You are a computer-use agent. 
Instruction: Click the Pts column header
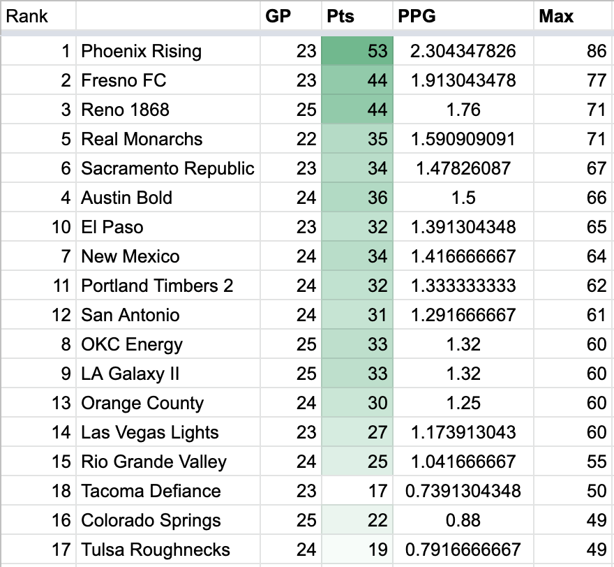[x=340, y=15]
